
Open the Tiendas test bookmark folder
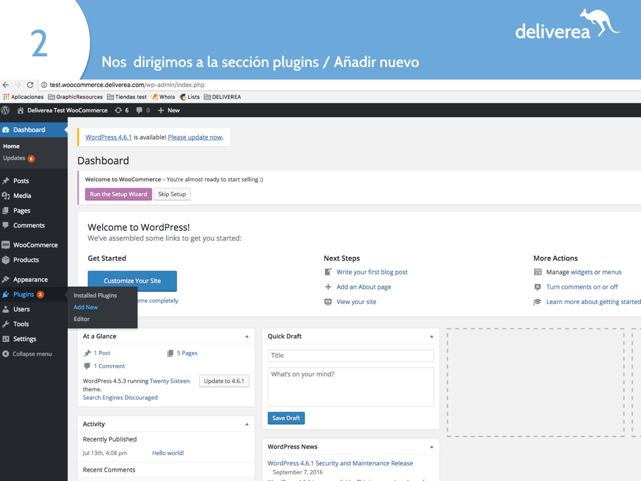point(127,97)
